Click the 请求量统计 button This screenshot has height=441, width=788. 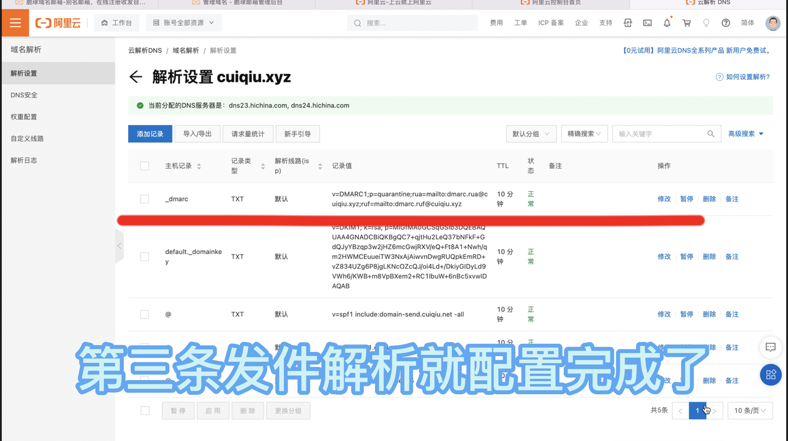point(248,134)
